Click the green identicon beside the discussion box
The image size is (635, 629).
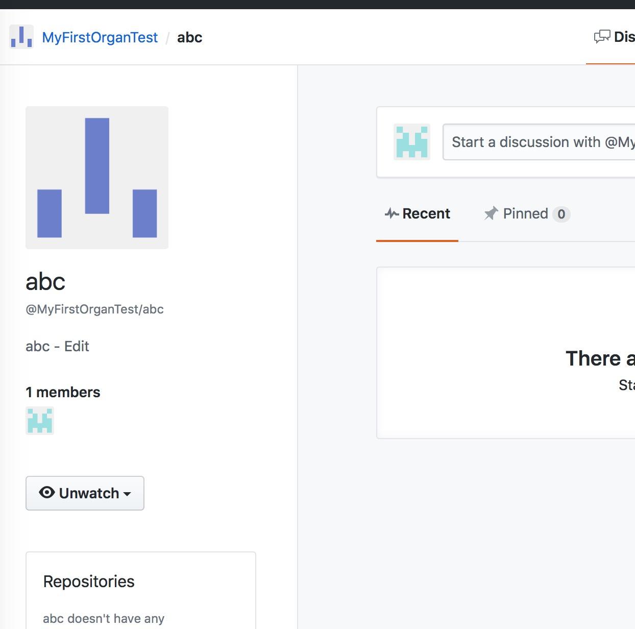(411, 142)
